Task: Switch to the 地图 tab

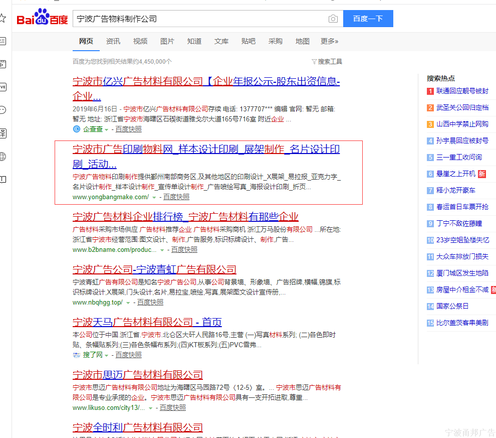Action: (x=303, y=41)
